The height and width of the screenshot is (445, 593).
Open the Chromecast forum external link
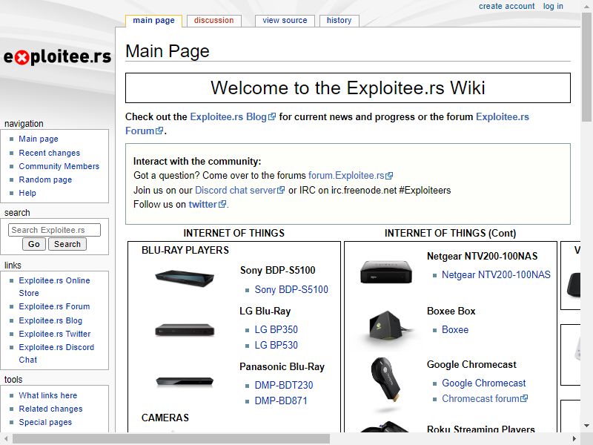tap(485, 398)
